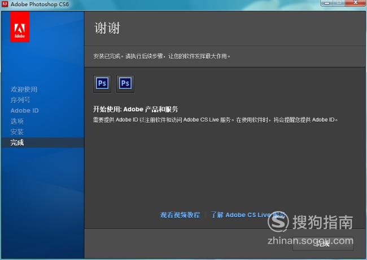Screen dimensions: 367x260
Task: Minimize the installer window
Action: pos(327,3)
